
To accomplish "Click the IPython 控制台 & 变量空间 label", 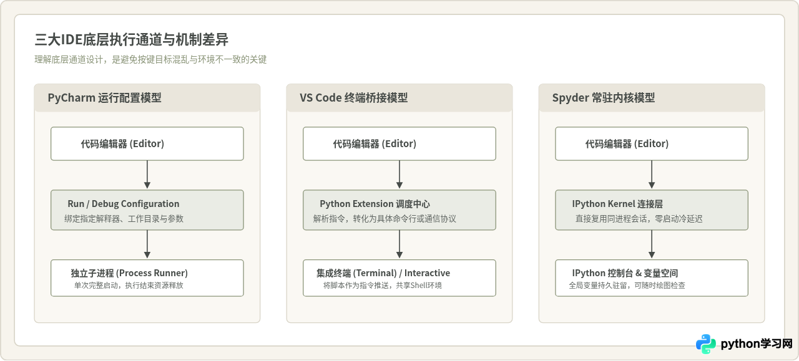I will pos(625,273).
